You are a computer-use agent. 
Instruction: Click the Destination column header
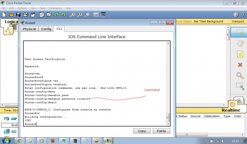point(212,116)
